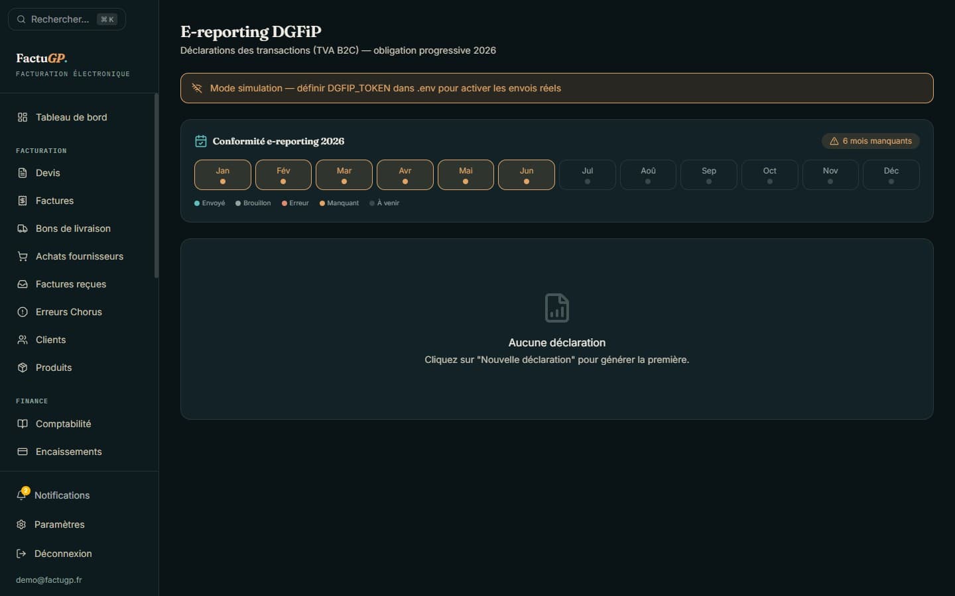Select the Jun month tile
The height and width of the screenshot is (596, 955).
tap(527, 175)
